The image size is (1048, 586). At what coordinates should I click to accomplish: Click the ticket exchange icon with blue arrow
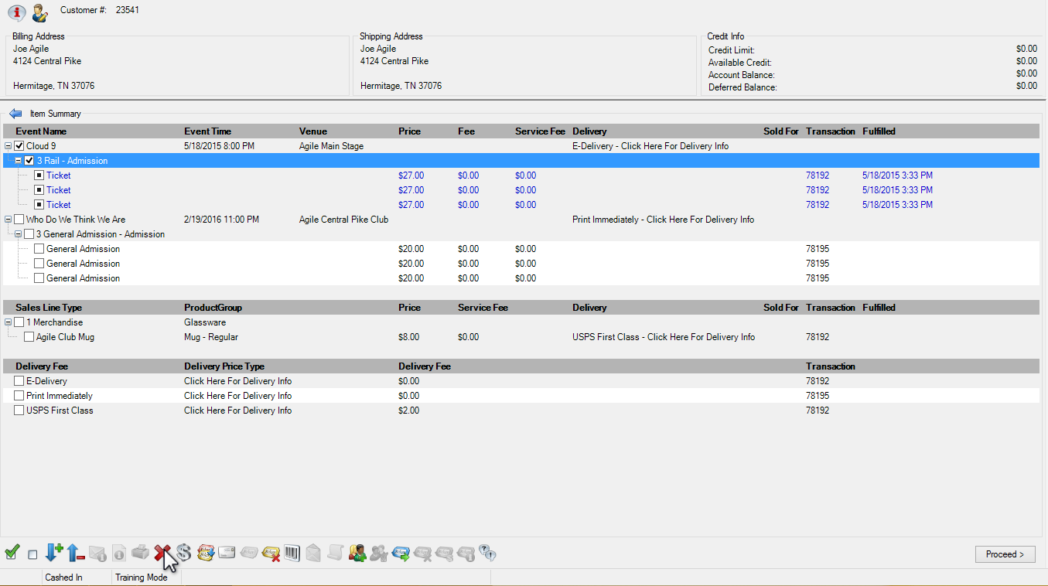pos(205,553)
